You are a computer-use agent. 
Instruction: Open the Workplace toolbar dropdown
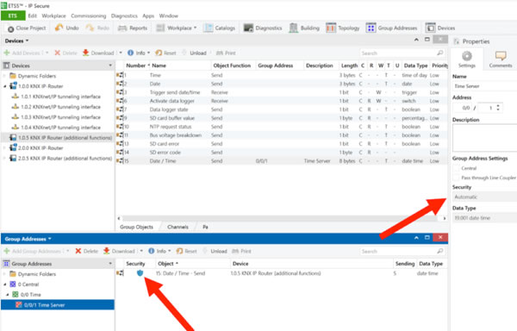pos(177,28)
